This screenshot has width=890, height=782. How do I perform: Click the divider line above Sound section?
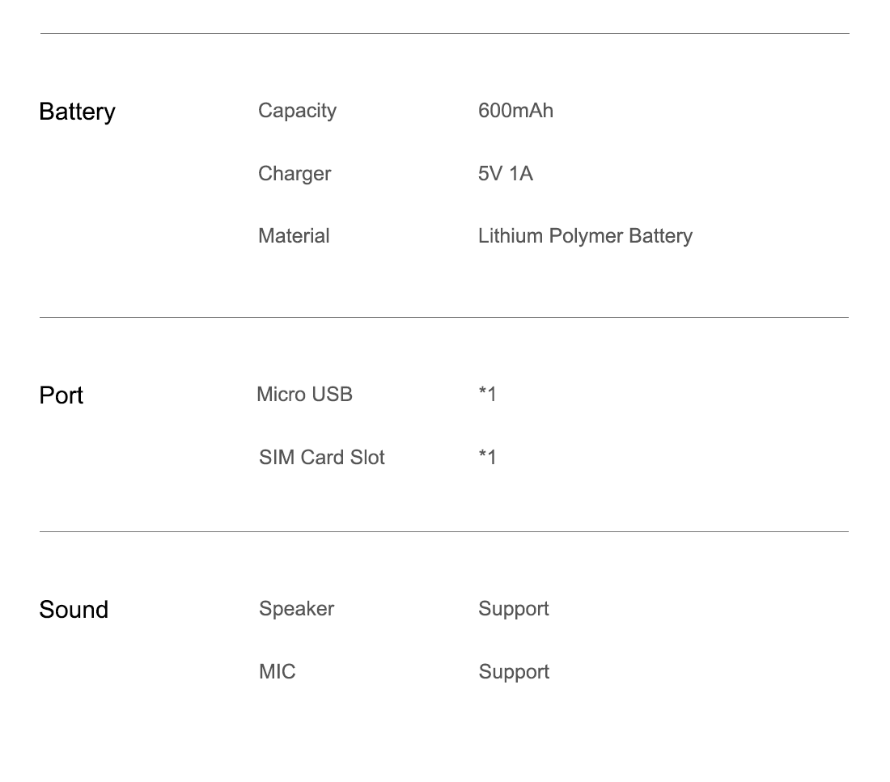[444, 532]
